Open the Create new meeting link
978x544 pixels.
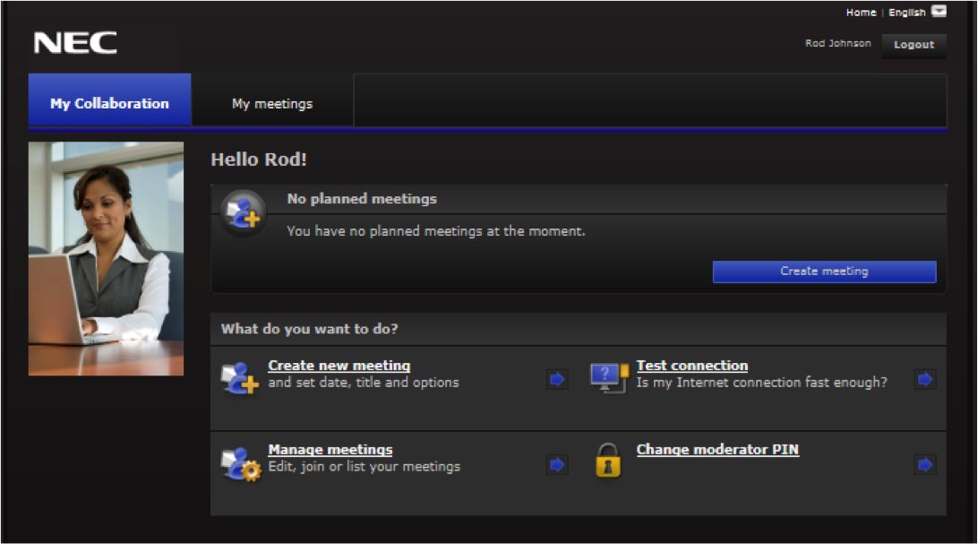(339, 366)
